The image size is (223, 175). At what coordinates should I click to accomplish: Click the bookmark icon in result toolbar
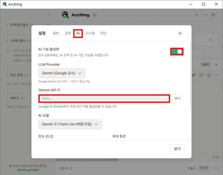pos(209,75)
